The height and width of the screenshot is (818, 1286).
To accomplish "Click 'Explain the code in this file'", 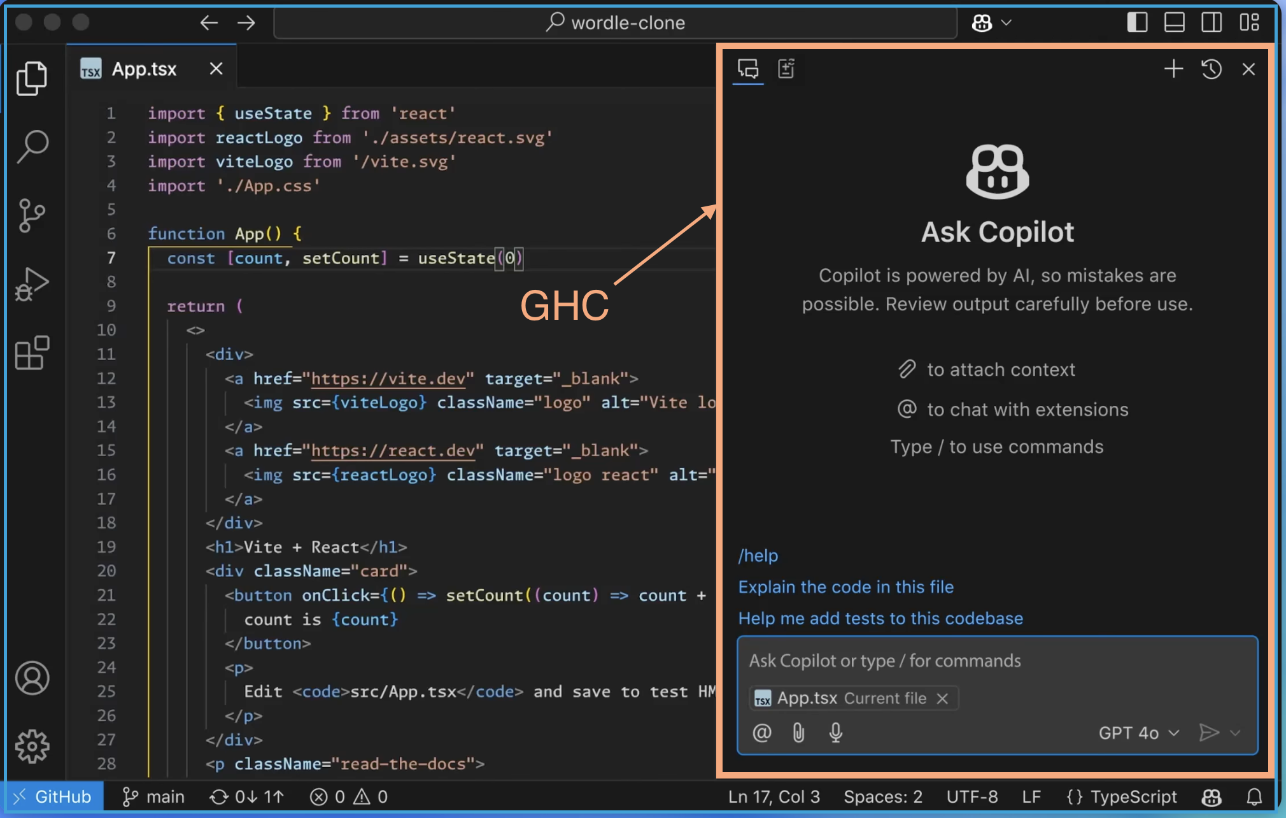I will [x=845, y=587].
